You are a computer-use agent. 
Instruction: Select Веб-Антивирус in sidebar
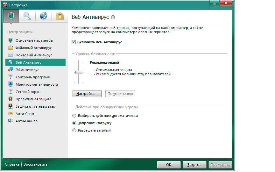35,62
